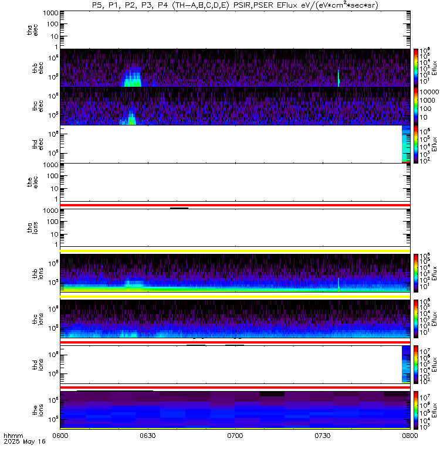The image size is (440, 469).
Task: Click the thd ions color scale bar
Action: tap(416, 365)
